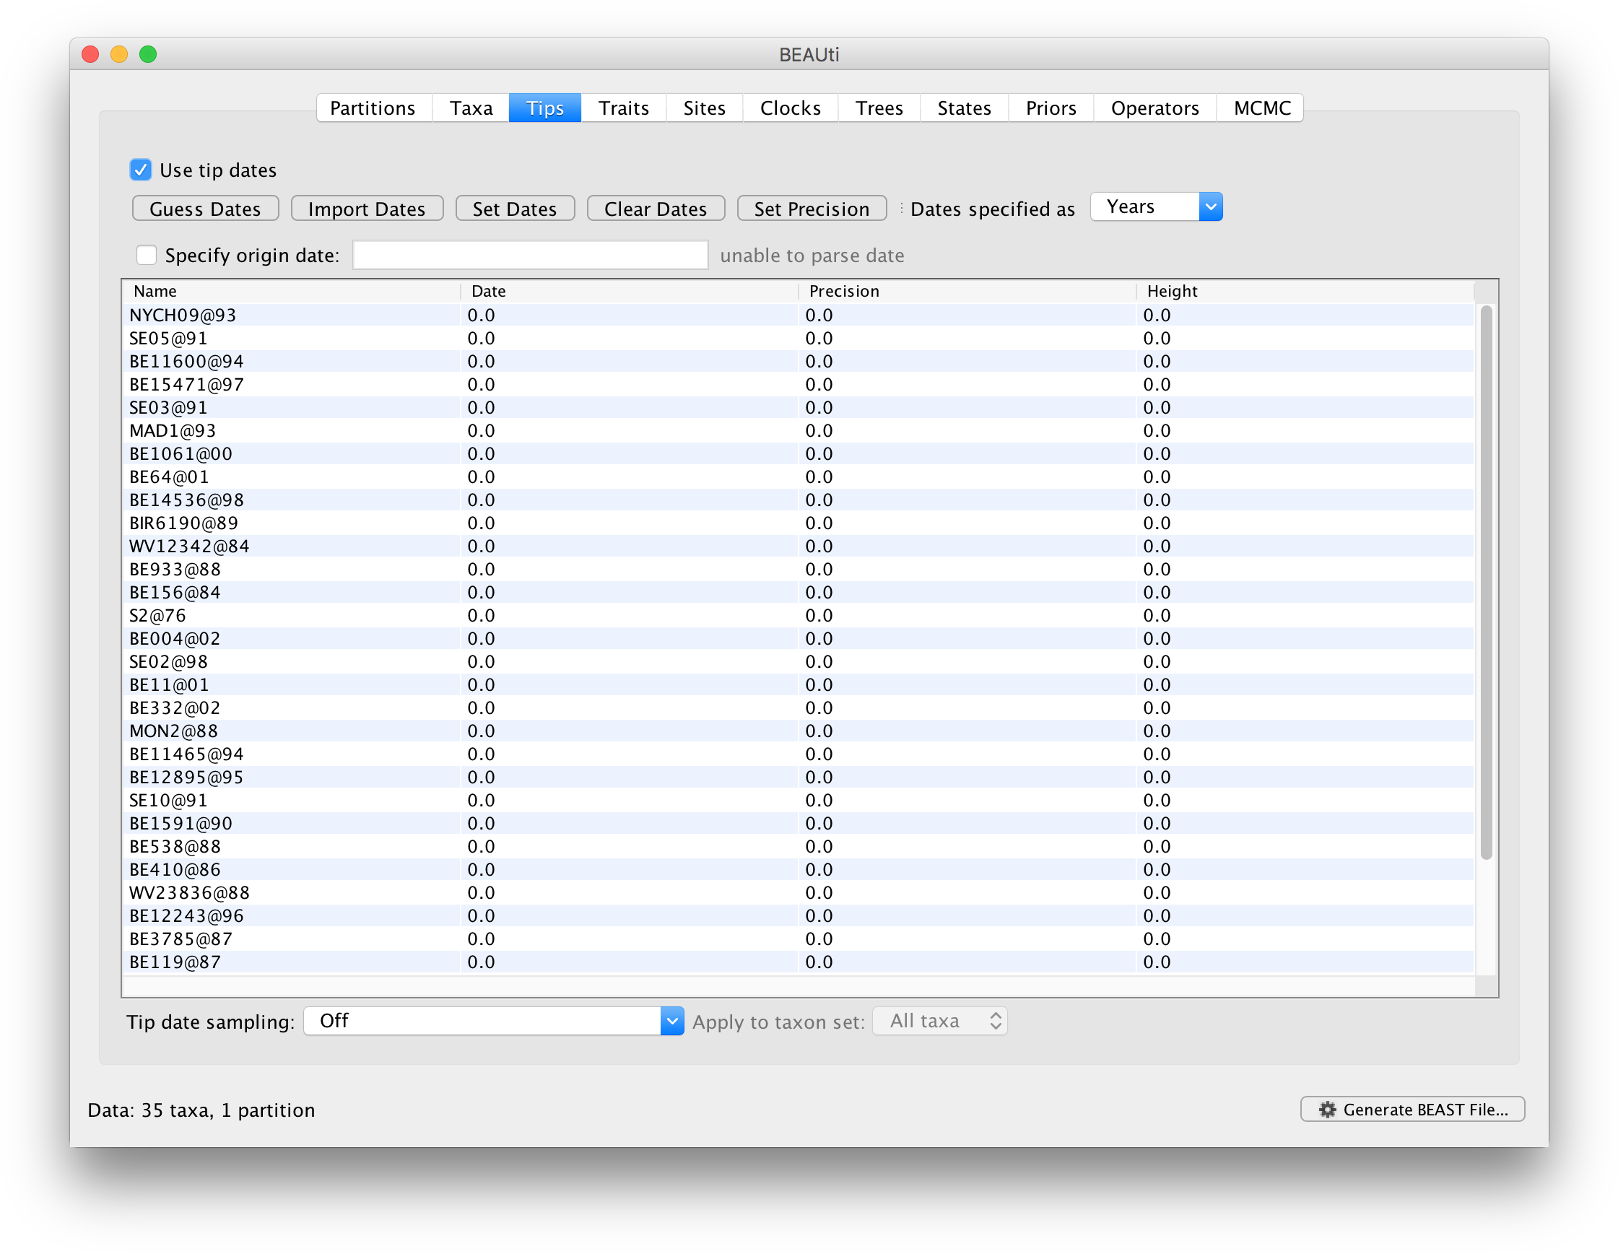Open the Clocks tab
Viewport: 1618px width, 1254px height.
click(790, 108)
